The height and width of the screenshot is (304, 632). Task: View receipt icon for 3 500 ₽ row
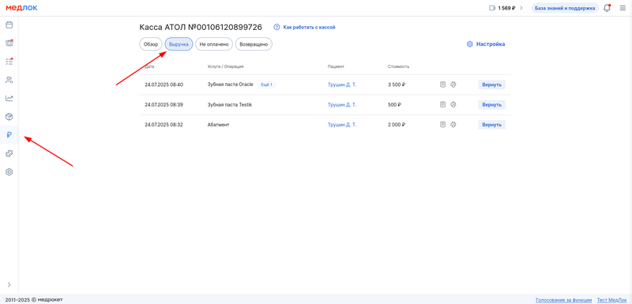pos(442,84)
